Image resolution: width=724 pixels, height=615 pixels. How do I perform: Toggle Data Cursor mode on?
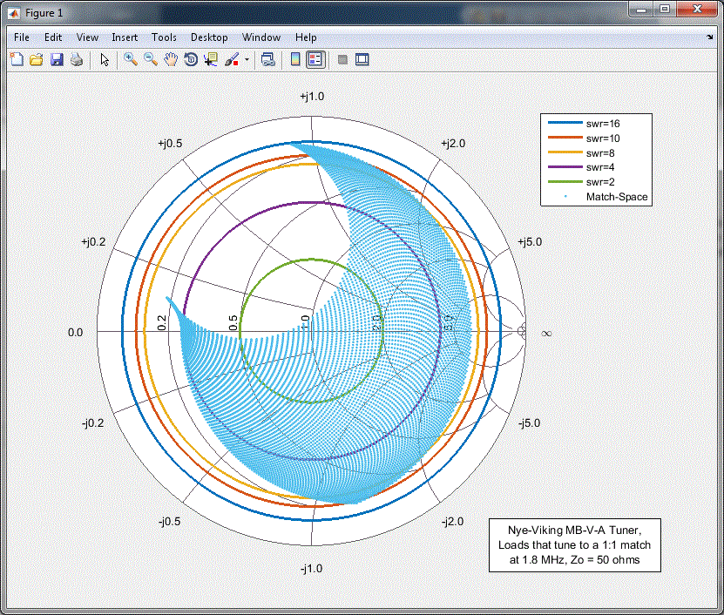[211, 59]
